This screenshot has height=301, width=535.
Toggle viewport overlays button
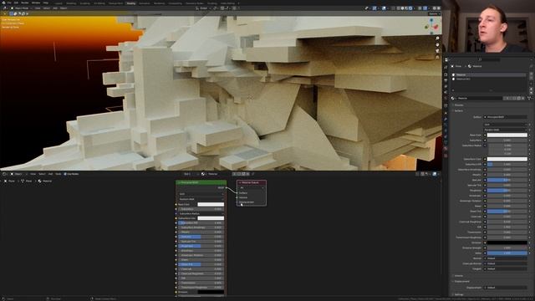384,8
